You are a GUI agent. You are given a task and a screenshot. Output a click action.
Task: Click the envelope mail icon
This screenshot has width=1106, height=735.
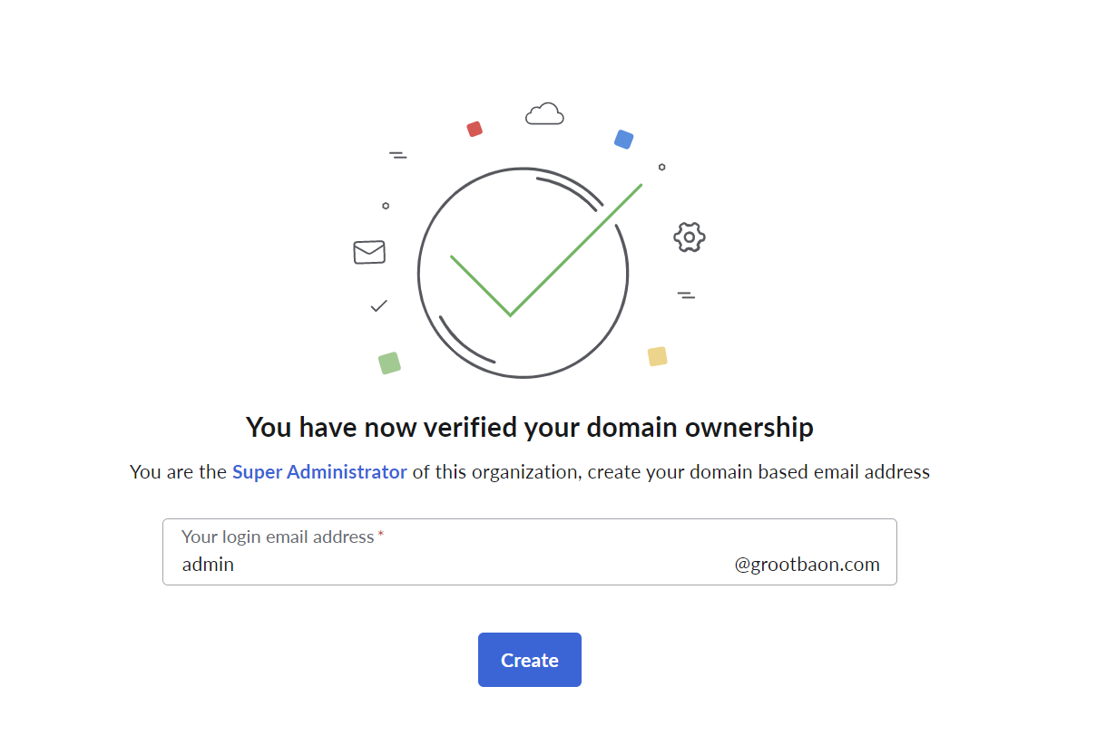click(x=369, y=252)
